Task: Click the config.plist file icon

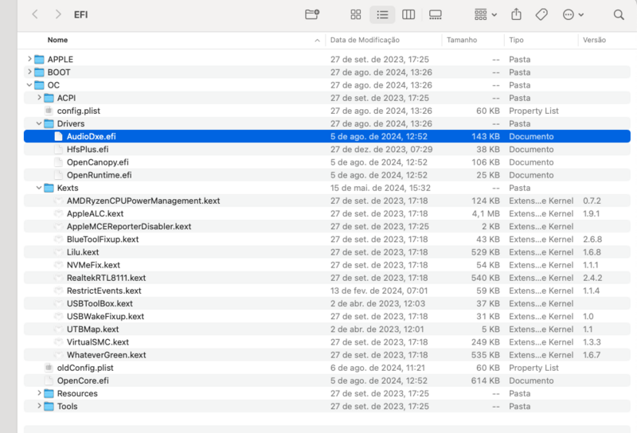Action: [49, 111]
